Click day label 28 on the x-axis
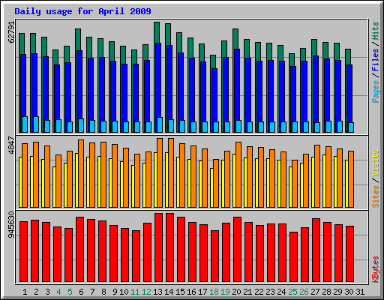This screenshot has height=300, width=384. tap(326, 292)
